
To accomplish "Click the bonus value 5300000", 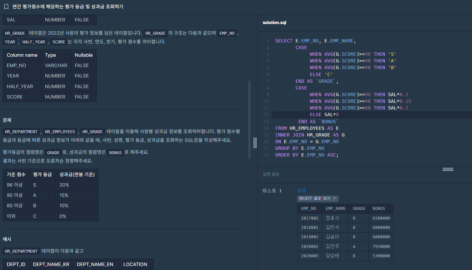I will [381, 256].
